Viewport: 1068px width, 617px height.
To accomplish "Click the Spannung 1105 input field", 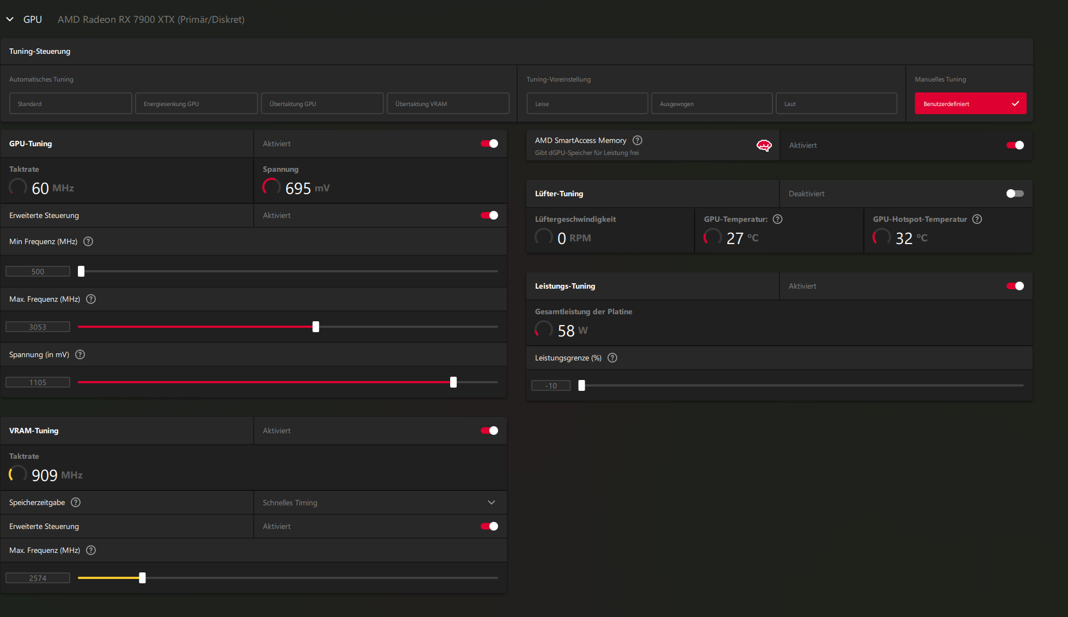I will (x=38, y=382).
